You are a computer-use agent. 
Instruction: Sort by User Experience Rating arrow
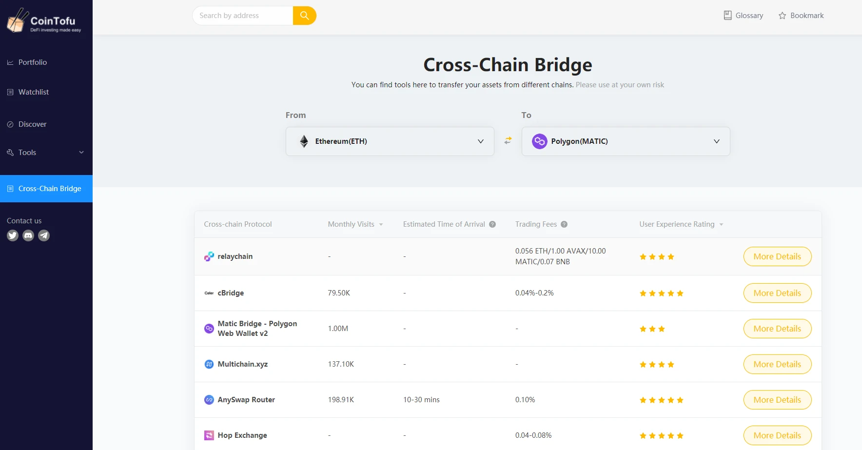(x=721, y=225)
